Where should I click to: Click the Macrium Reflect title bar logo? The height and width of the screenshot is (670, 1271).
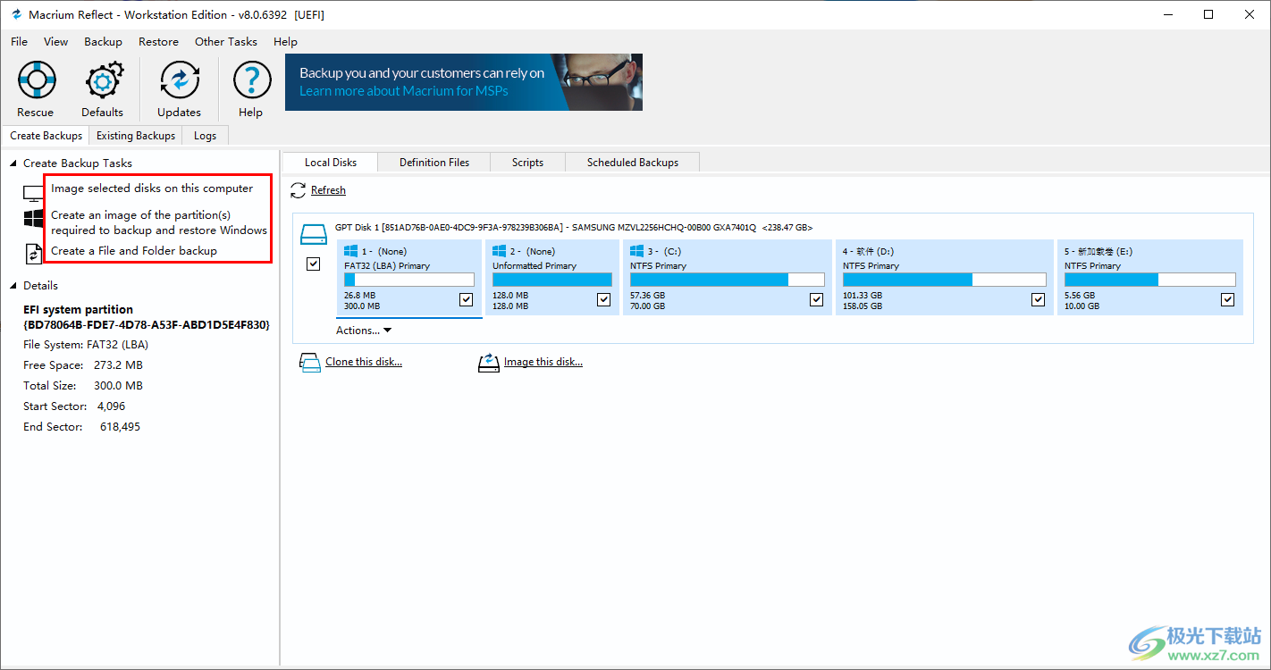coord(15,15)
